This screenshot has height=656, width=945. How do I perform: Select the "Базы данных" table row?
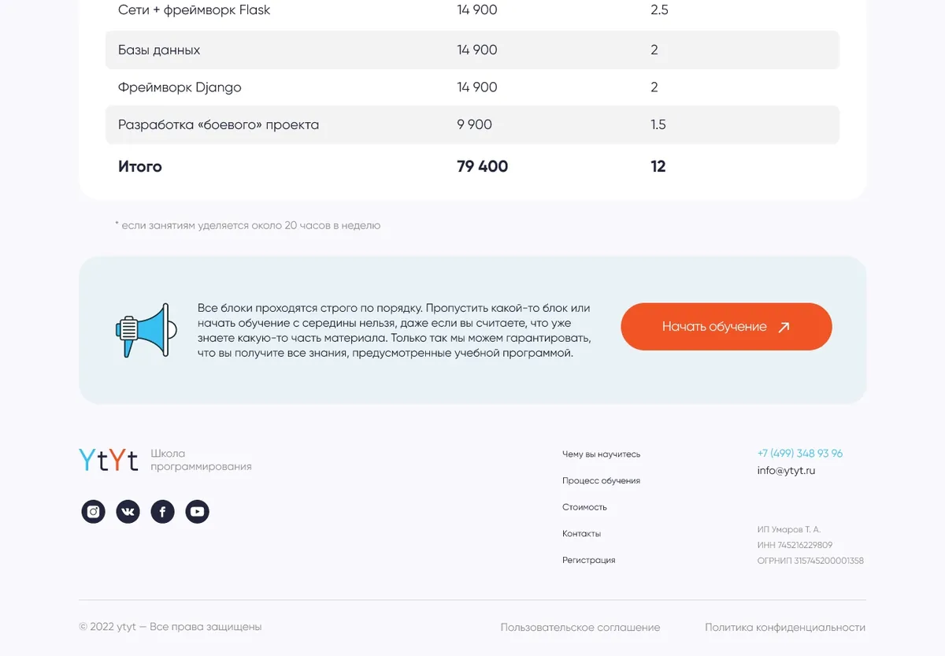point(472,50)
